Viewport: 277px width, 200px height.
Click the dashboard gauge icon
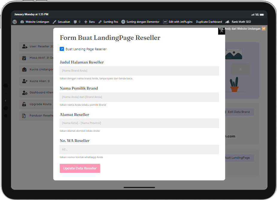point(22,22)
